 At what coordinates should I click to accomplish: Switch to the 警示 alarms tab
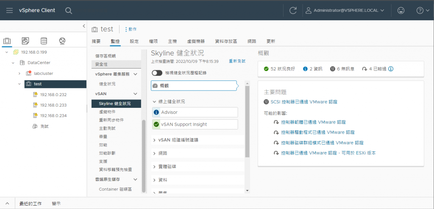click(x=56, y=204)
